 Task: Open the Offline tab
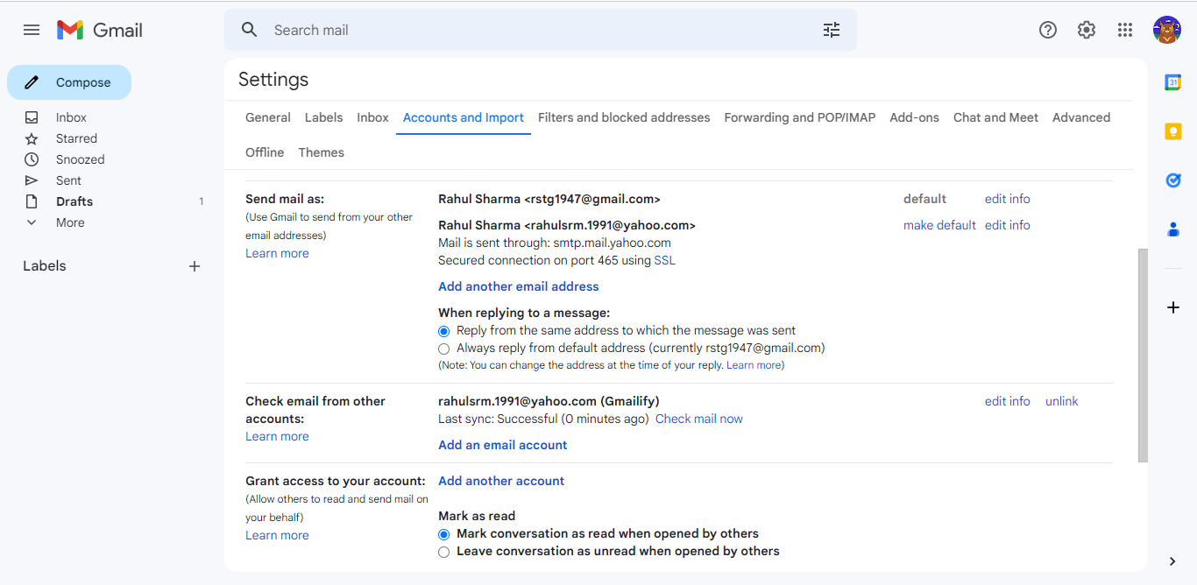[x=265, y=152]
